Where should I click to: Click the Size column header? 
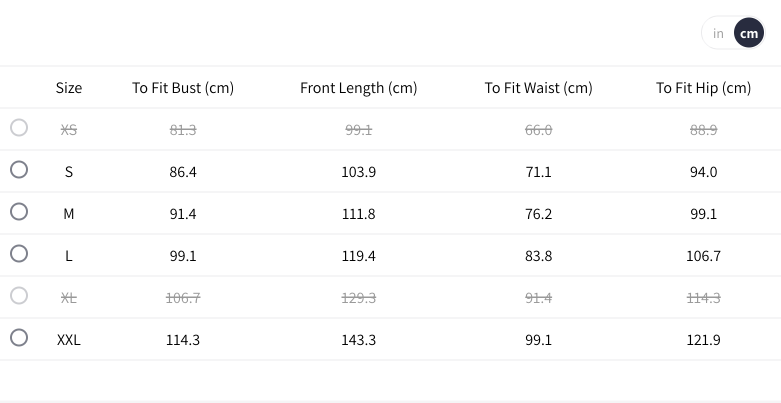69,88
